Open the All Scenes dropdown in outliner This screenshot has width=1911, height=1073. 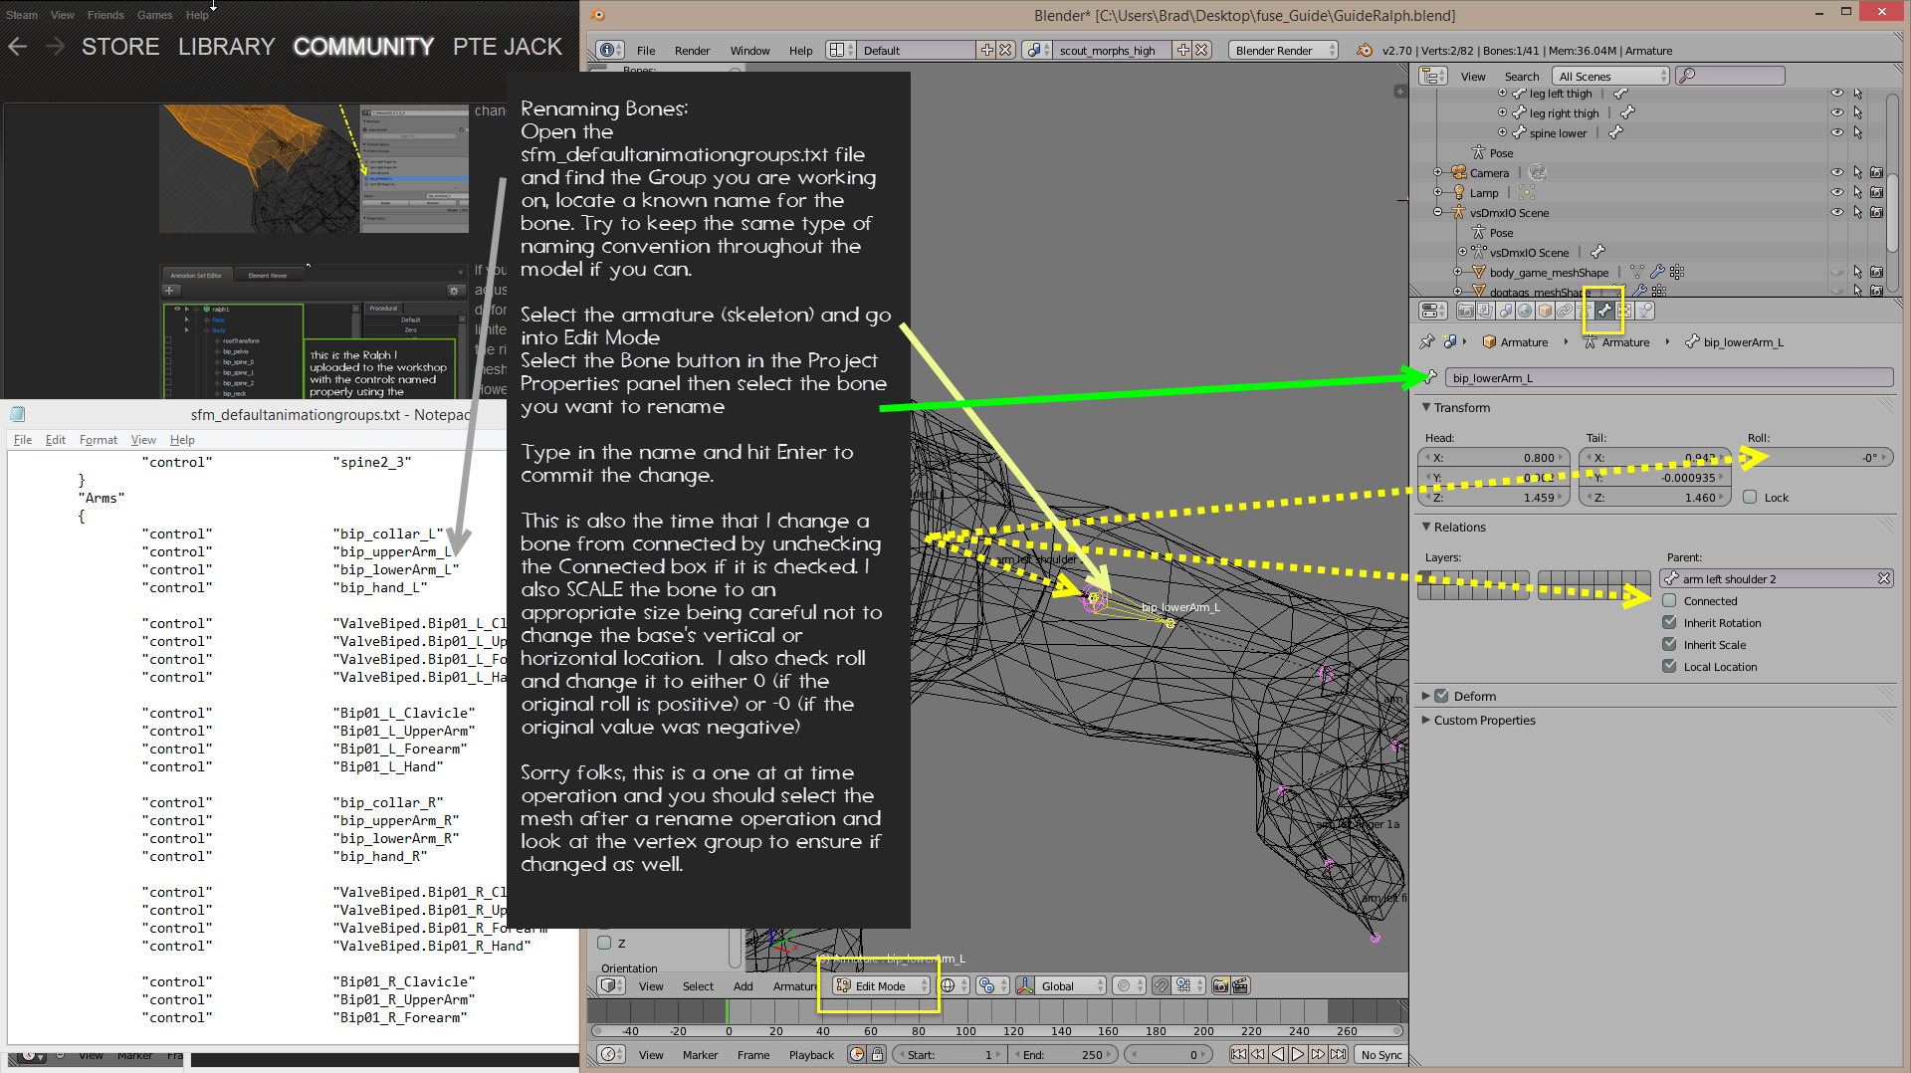(x=1611, y=76)
